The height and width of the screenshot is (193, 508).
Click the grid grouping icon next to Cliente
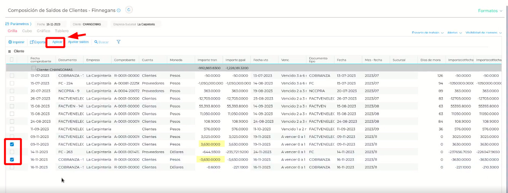[x=10, y=51]
